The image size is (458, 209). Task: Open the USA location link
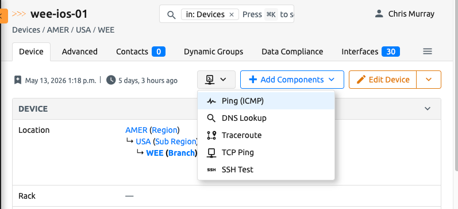[x=143, y=142]
